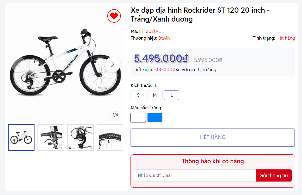Click the Rockrider ST 120 product title
302x195 pixels.
click(200, 15)
